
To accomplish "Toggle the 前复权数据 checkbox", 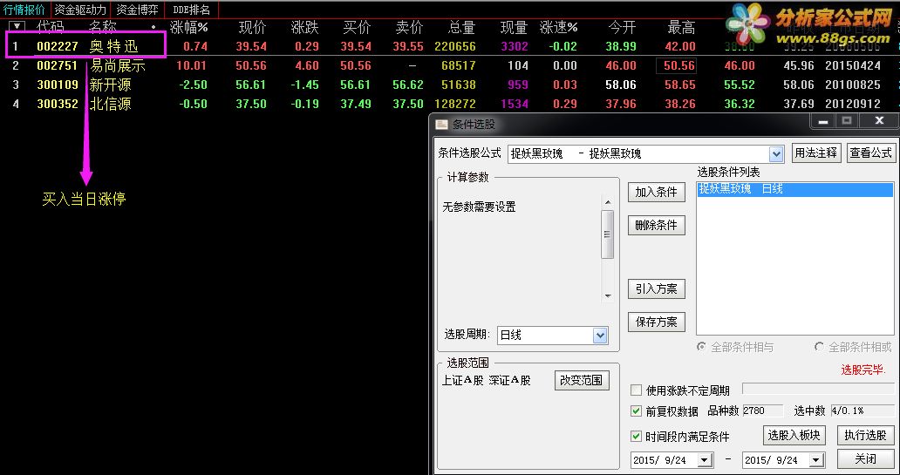I will point(636,411).
